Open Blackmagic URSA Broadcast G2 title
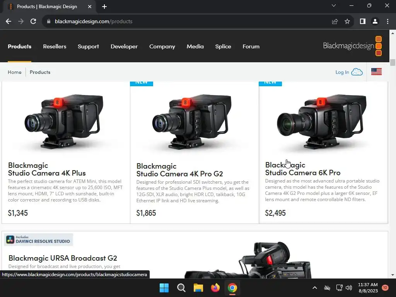The image size is (396, 297). click(63, 258)
